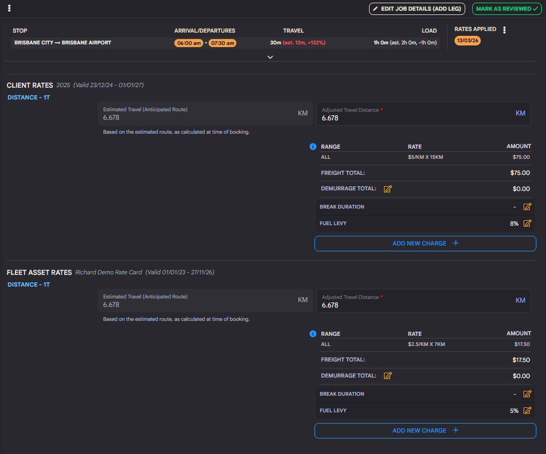Add new charge under Fleet Asset Rates
Image resolution: width=546 pixels, height=454 pixels.
pyautogui.click(x=425, y=430)
